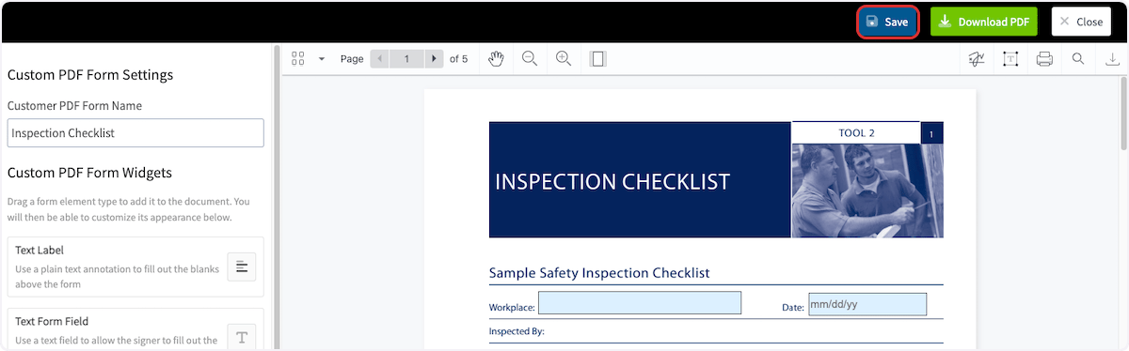Print the PDF document
The height and width of the screenshot is (351, 1129).
coord(1044,59)
